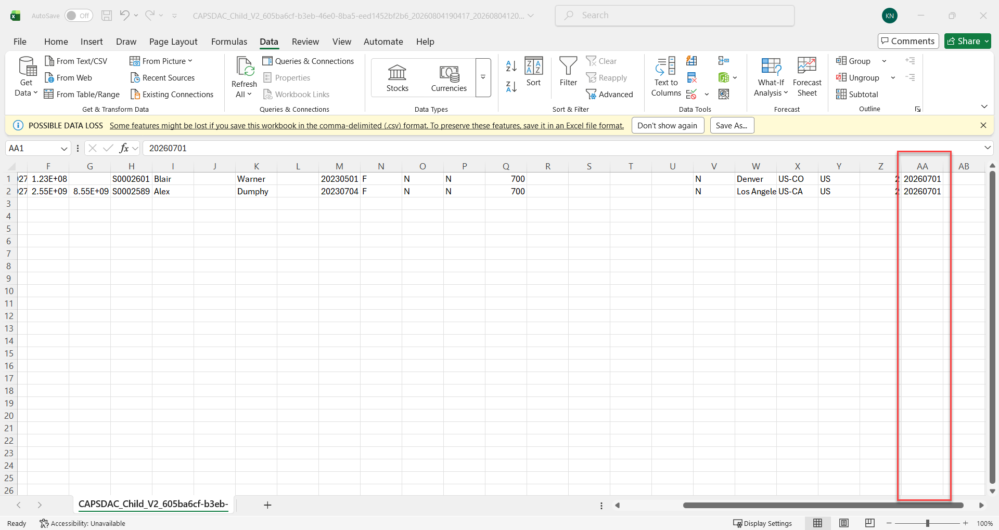The width and height of the screenshot is (999, 530).
Task: Click the zoom slider handle
Action: (x=928, y=523)
